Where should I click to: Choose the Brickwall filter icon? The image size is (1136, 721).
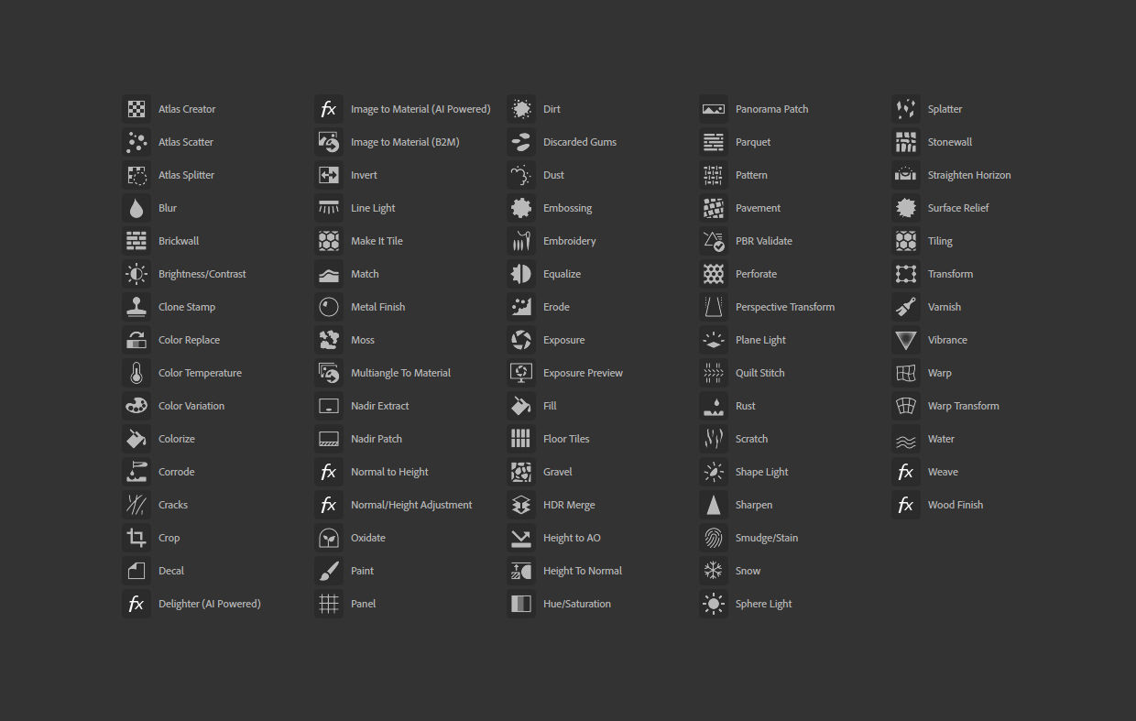(137, 241)
